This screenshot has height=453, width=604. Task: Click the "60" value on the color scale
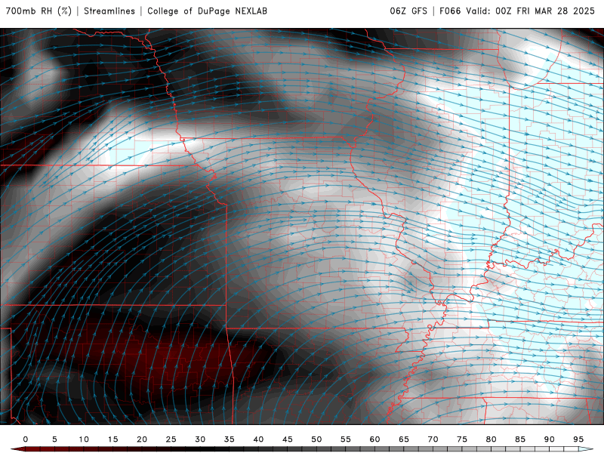(x=374, y=439)
